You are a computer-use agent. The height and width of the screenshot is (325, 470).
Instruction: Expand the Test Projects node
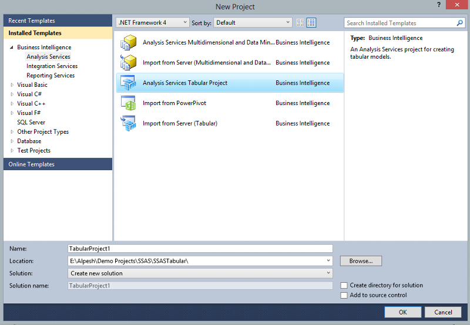click(x=12, y=151)
